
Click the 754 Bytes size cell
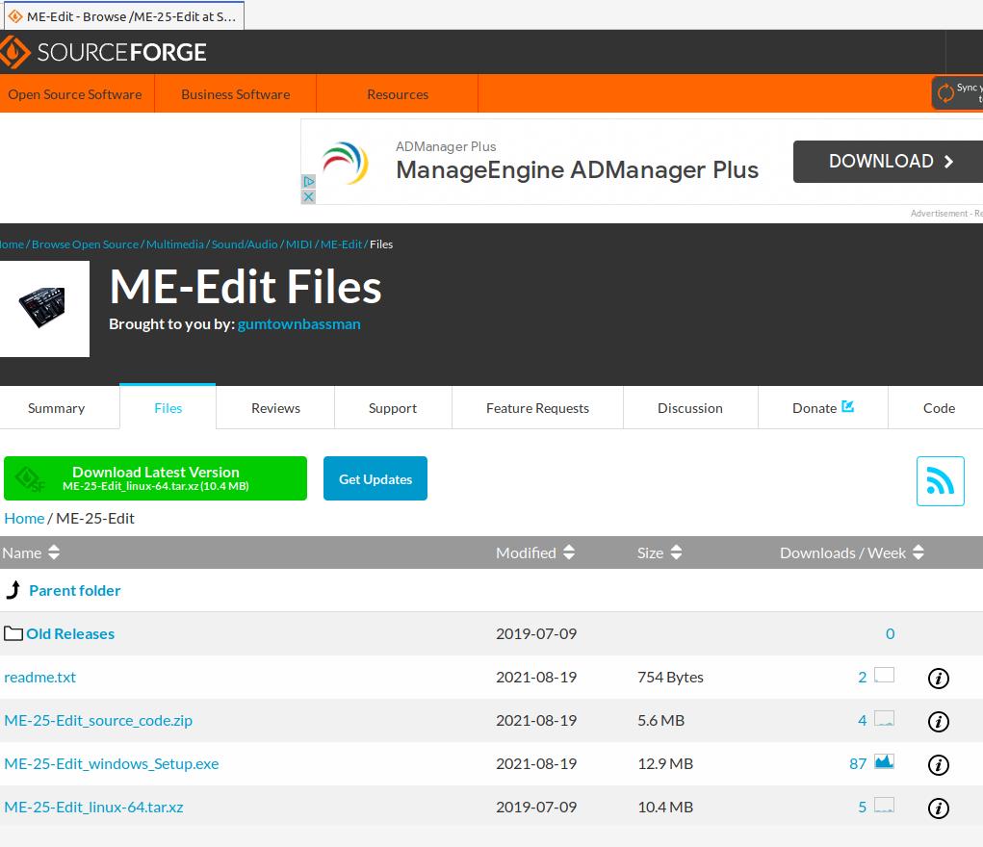670,677
